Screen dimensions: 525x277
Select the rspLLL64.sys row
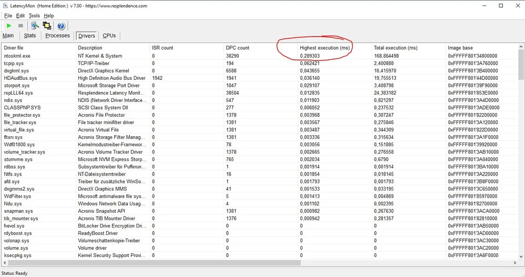tap(260, 93)
